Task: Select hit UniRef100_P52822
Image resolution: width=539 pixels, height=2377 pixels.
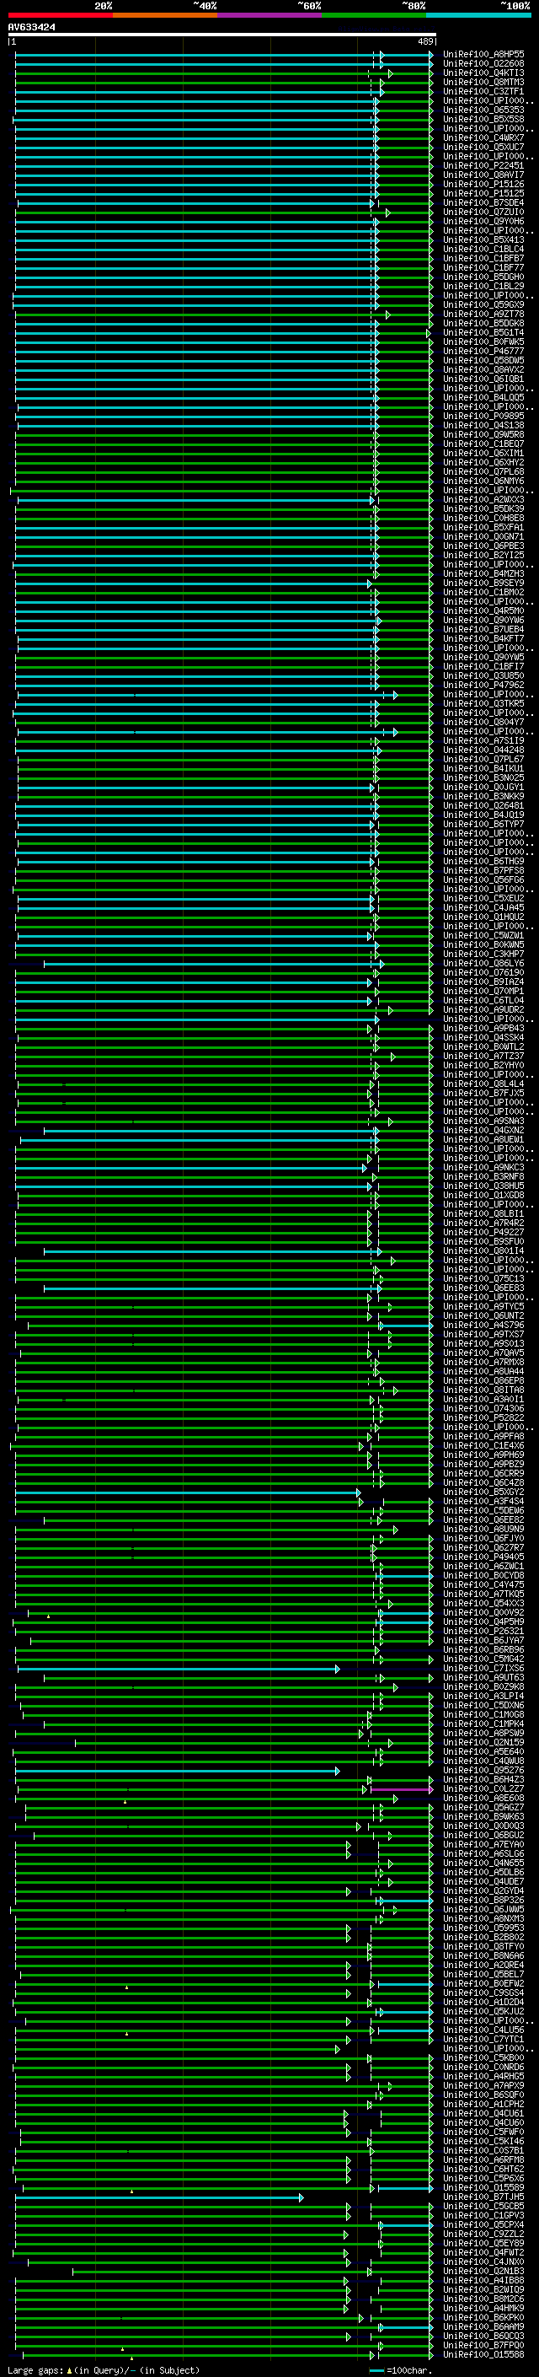Action: [483, 1417]
